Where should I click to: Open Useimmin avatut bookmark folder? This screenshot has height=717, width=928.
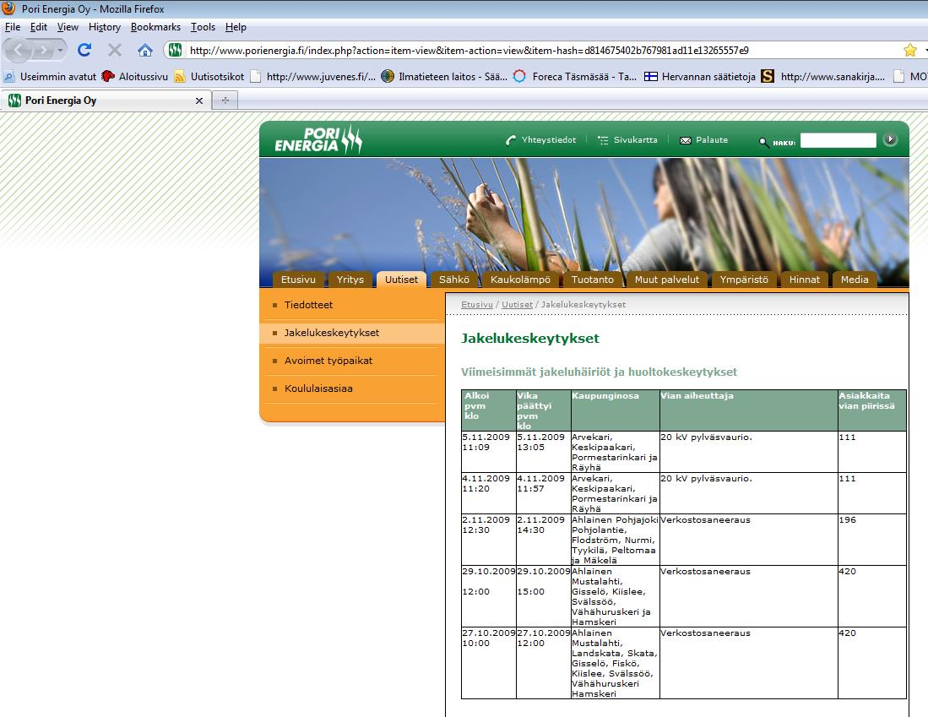[50, 76]
